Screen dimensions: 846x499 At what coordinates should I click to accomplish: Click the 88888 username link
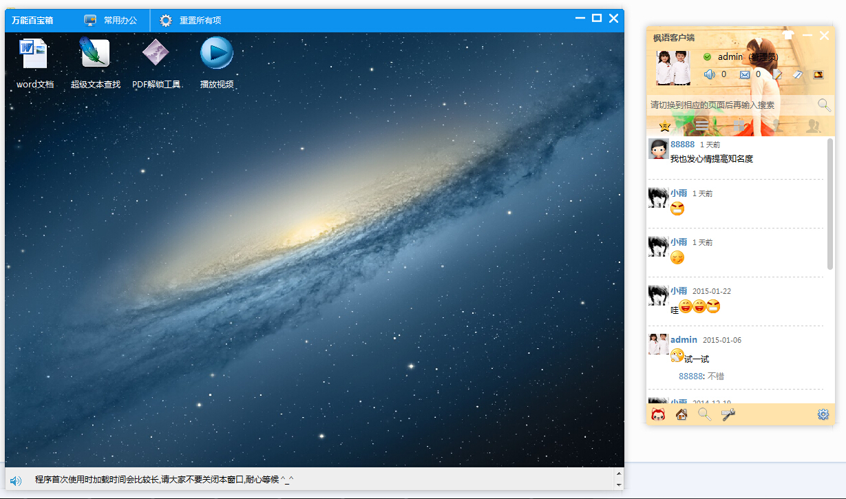coord(682,145)
